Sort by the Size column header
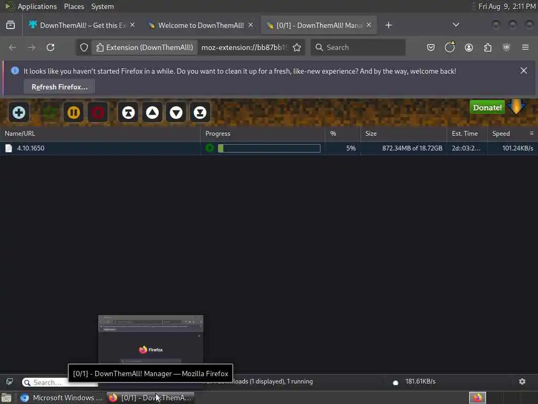Image resolution: width=538 pixels, height=404 pixels. coord(403,134)
